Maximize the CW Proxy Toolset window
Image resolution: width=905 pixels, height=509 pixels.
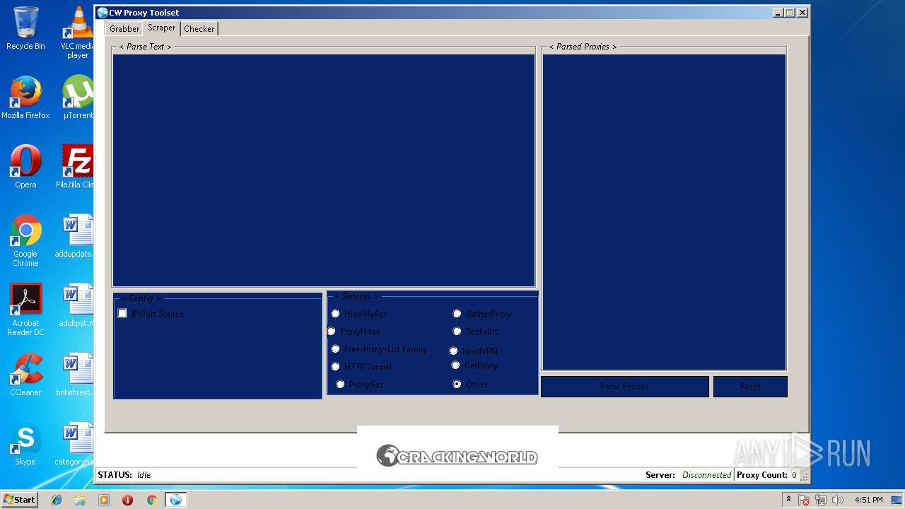click(x=790, y=13)
